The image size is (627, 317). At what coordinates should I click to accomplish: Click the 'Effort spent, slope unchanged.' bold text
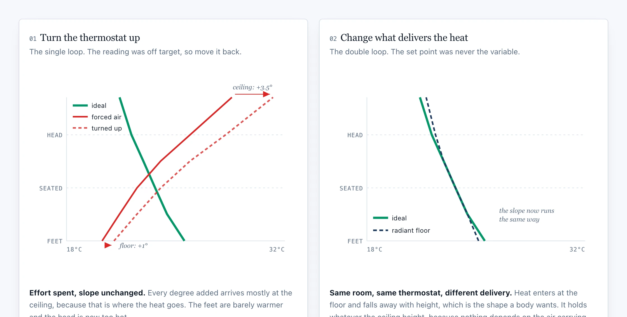click(87, 293)
